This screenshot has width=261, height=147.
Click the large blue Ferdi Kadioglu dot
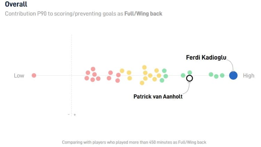233,75
